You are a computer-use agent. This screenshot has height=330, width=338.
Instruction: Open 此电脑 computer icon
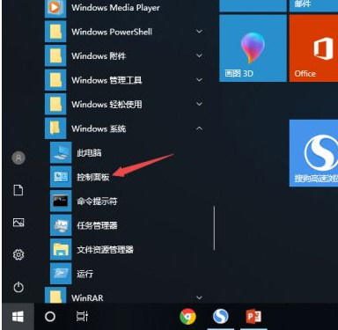click(x=61, y=152)
